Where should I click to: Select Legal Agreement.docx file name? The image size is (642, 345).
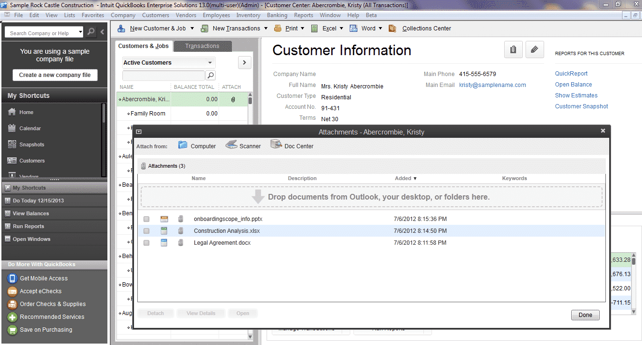click(222, 243)
